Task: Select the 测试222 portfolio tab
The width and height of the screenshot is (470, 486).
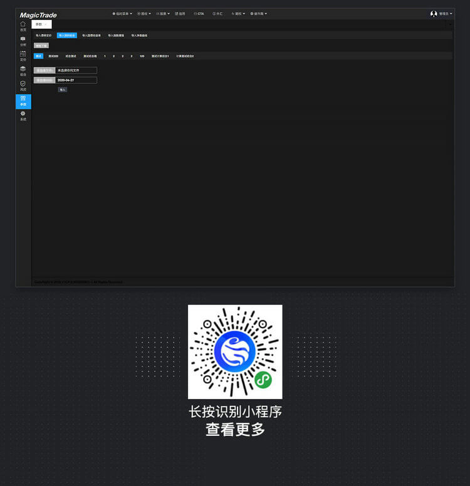Action: coord(53,56)
